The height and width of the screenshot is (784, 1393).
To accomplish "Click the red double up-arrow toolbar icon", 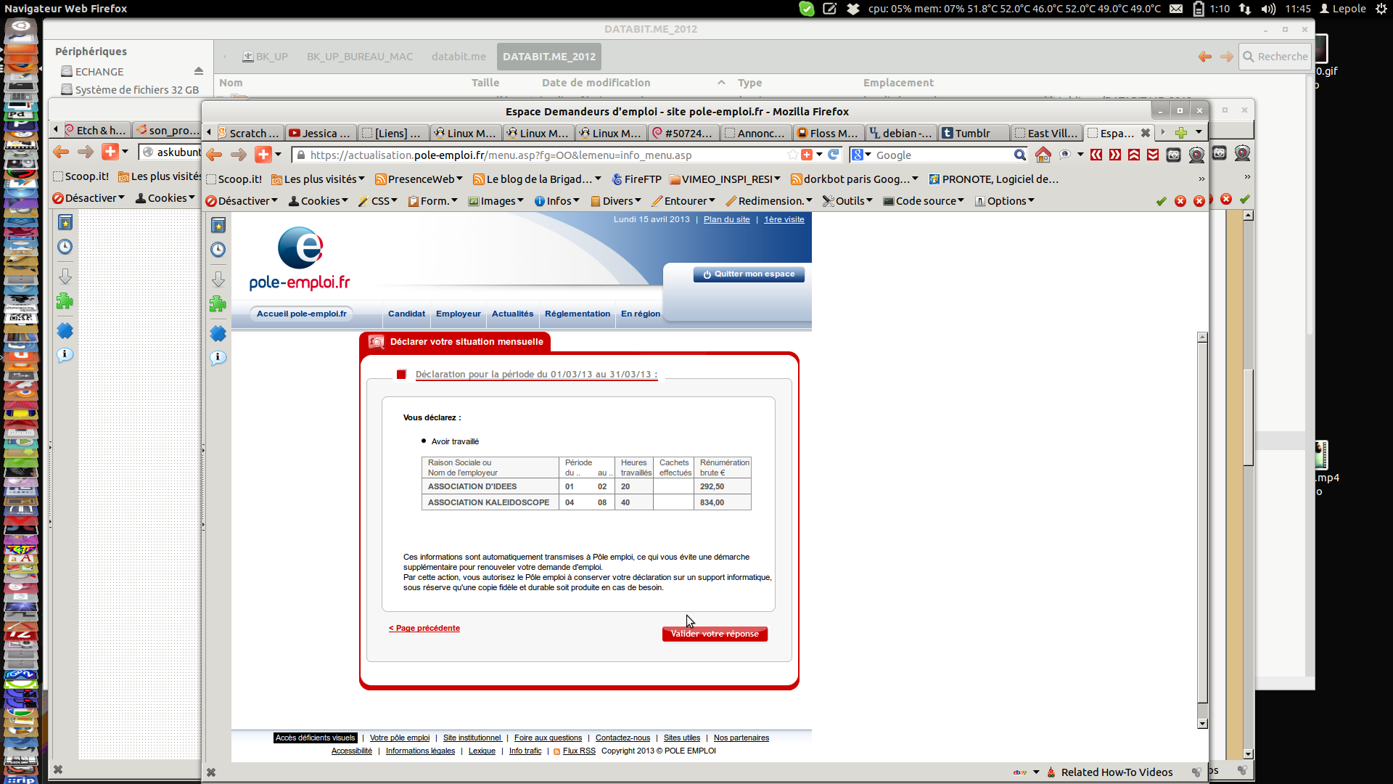I will coord(1134,155).
